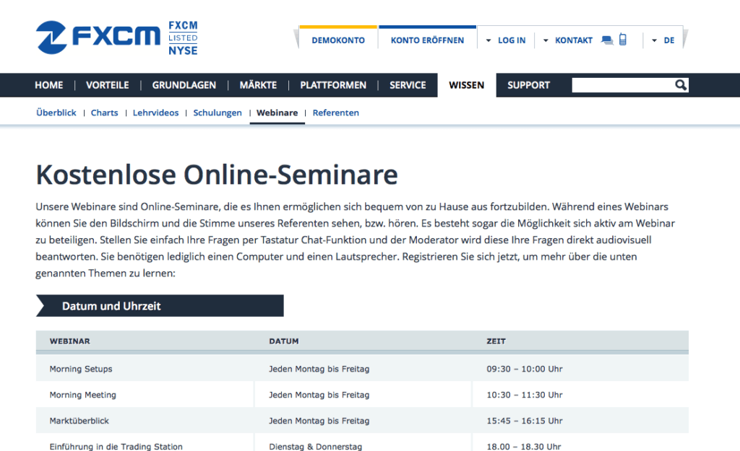The width and height of the screenshot is (740, 451).
Task: Open the KONTO ERÖFFNEN tab
Action: tap(428, 40)
